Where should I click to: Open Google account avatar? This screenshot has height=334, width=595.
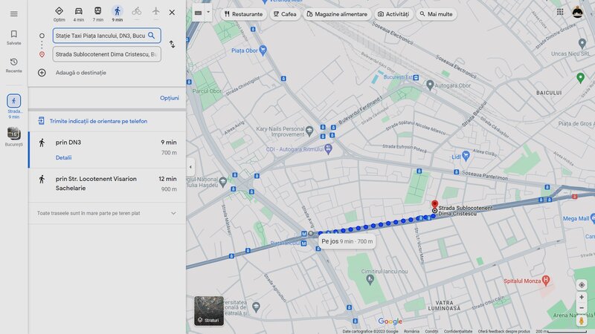click(578, 12)
